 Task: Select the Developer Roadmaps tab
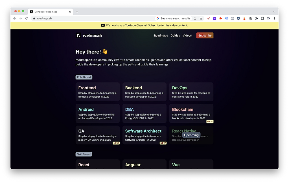click(x=50, y=12)
